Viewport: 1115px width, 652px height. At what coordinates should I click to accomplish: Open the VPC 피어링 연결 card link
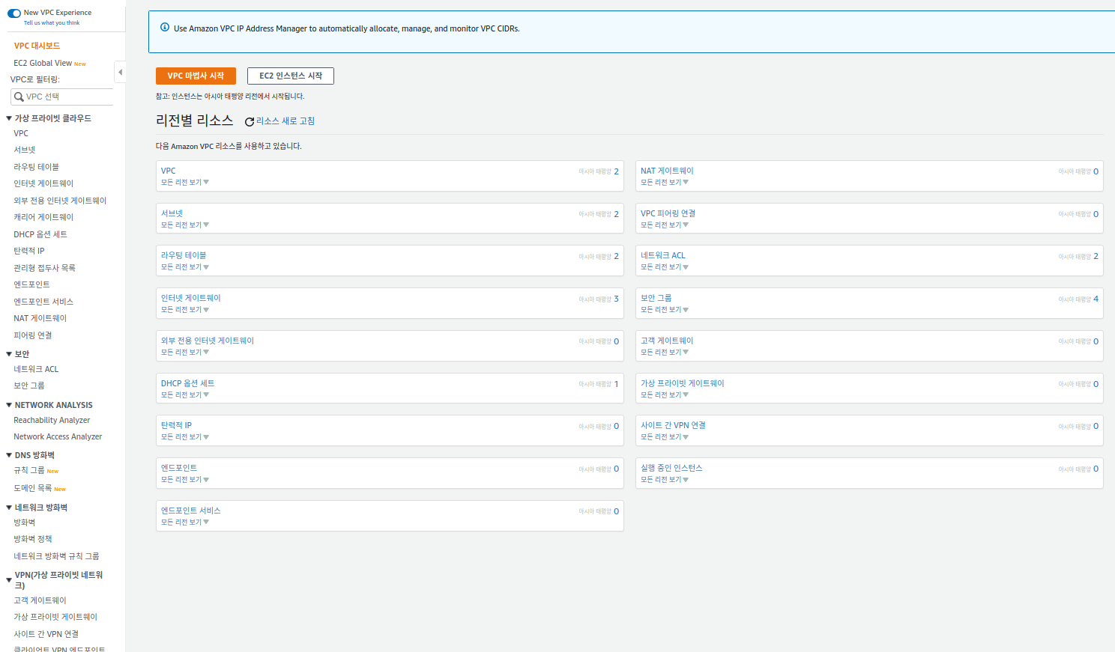(668, 213)
